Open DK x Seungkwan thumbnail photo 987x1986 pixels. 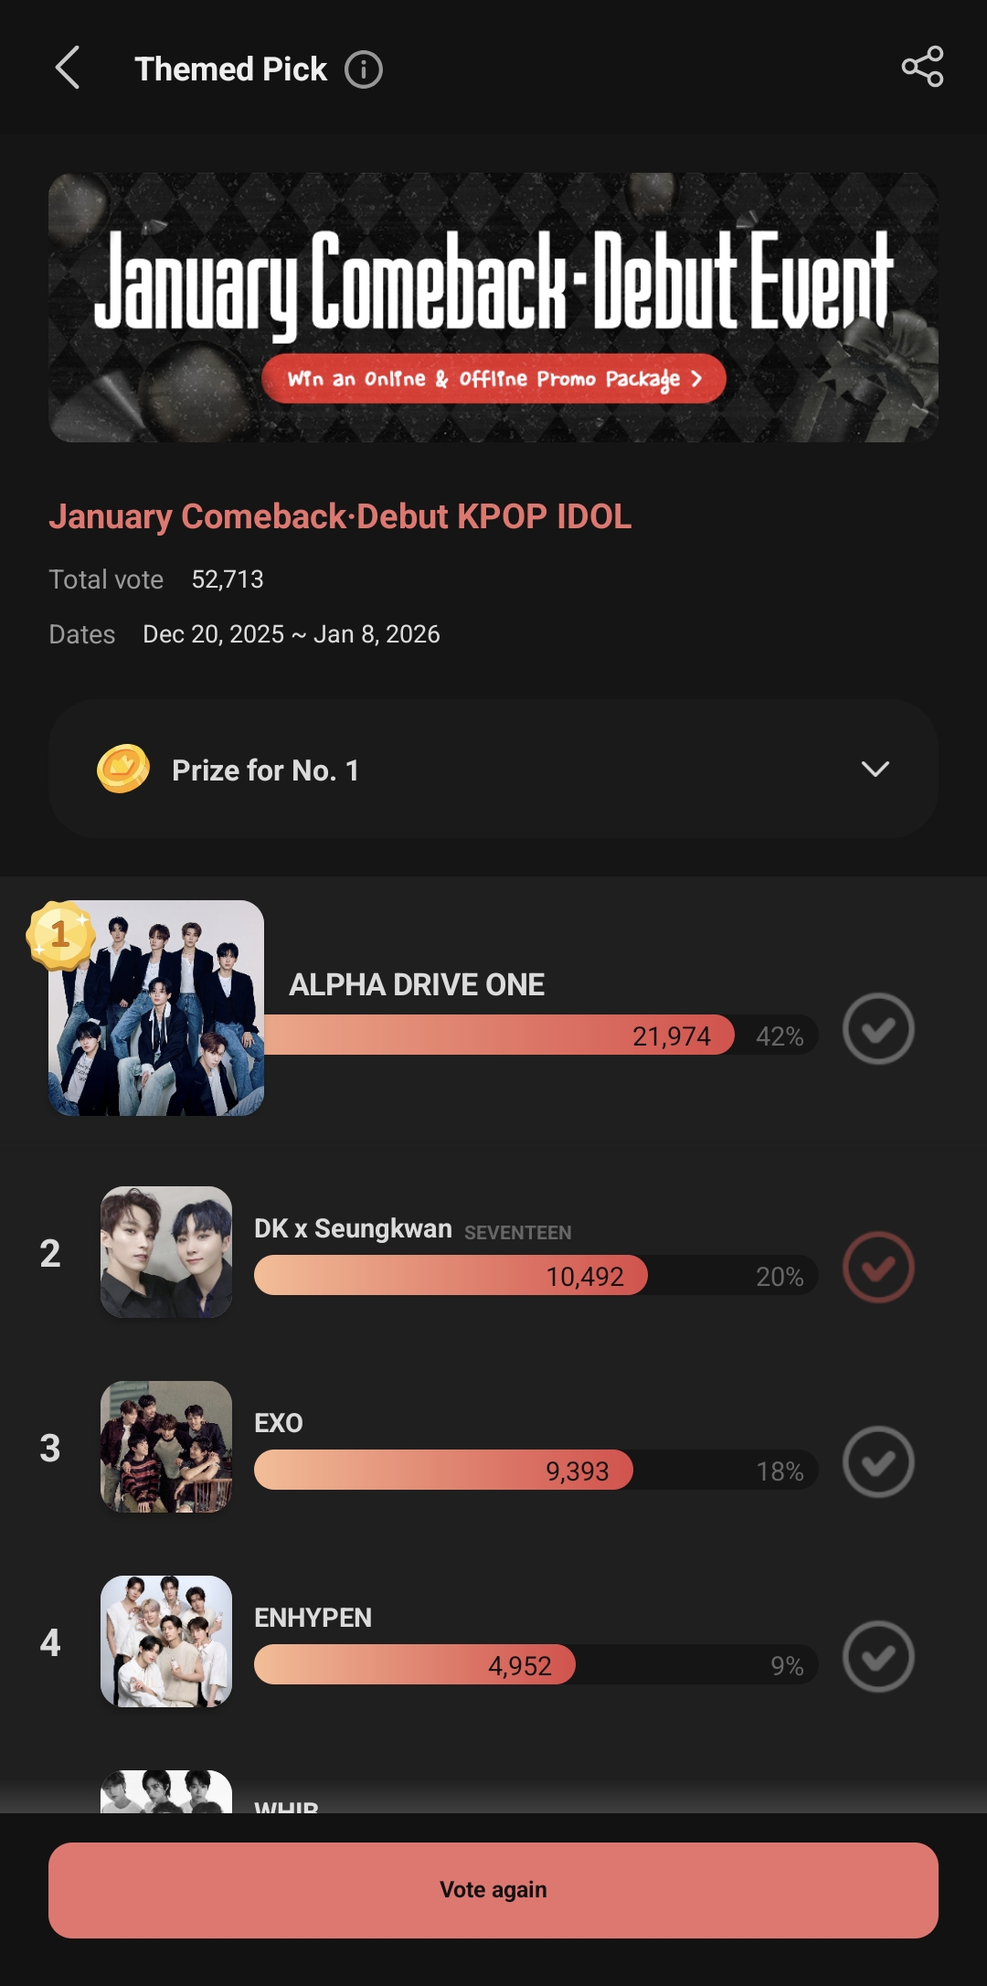166,1252
